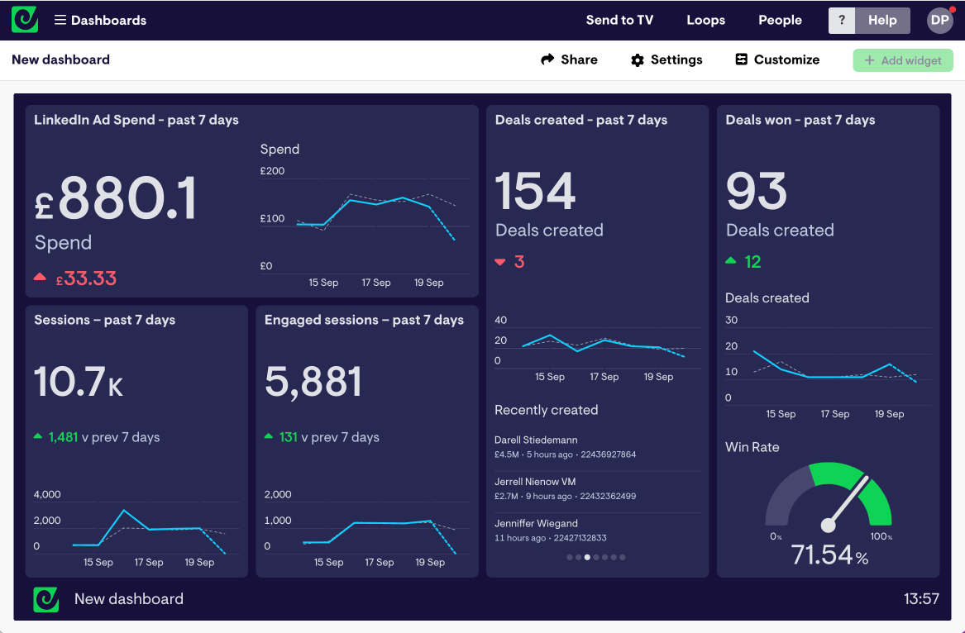The image size is (965, 633).
Task: Click the Add widget button
Action: tap(903, 59)
